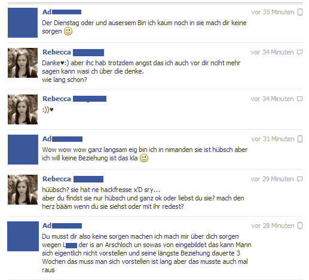Viewport: 309px width, 280px height.
Task: Click the smiley emoji after 'sorgen'
Action: tap(68, 31)
